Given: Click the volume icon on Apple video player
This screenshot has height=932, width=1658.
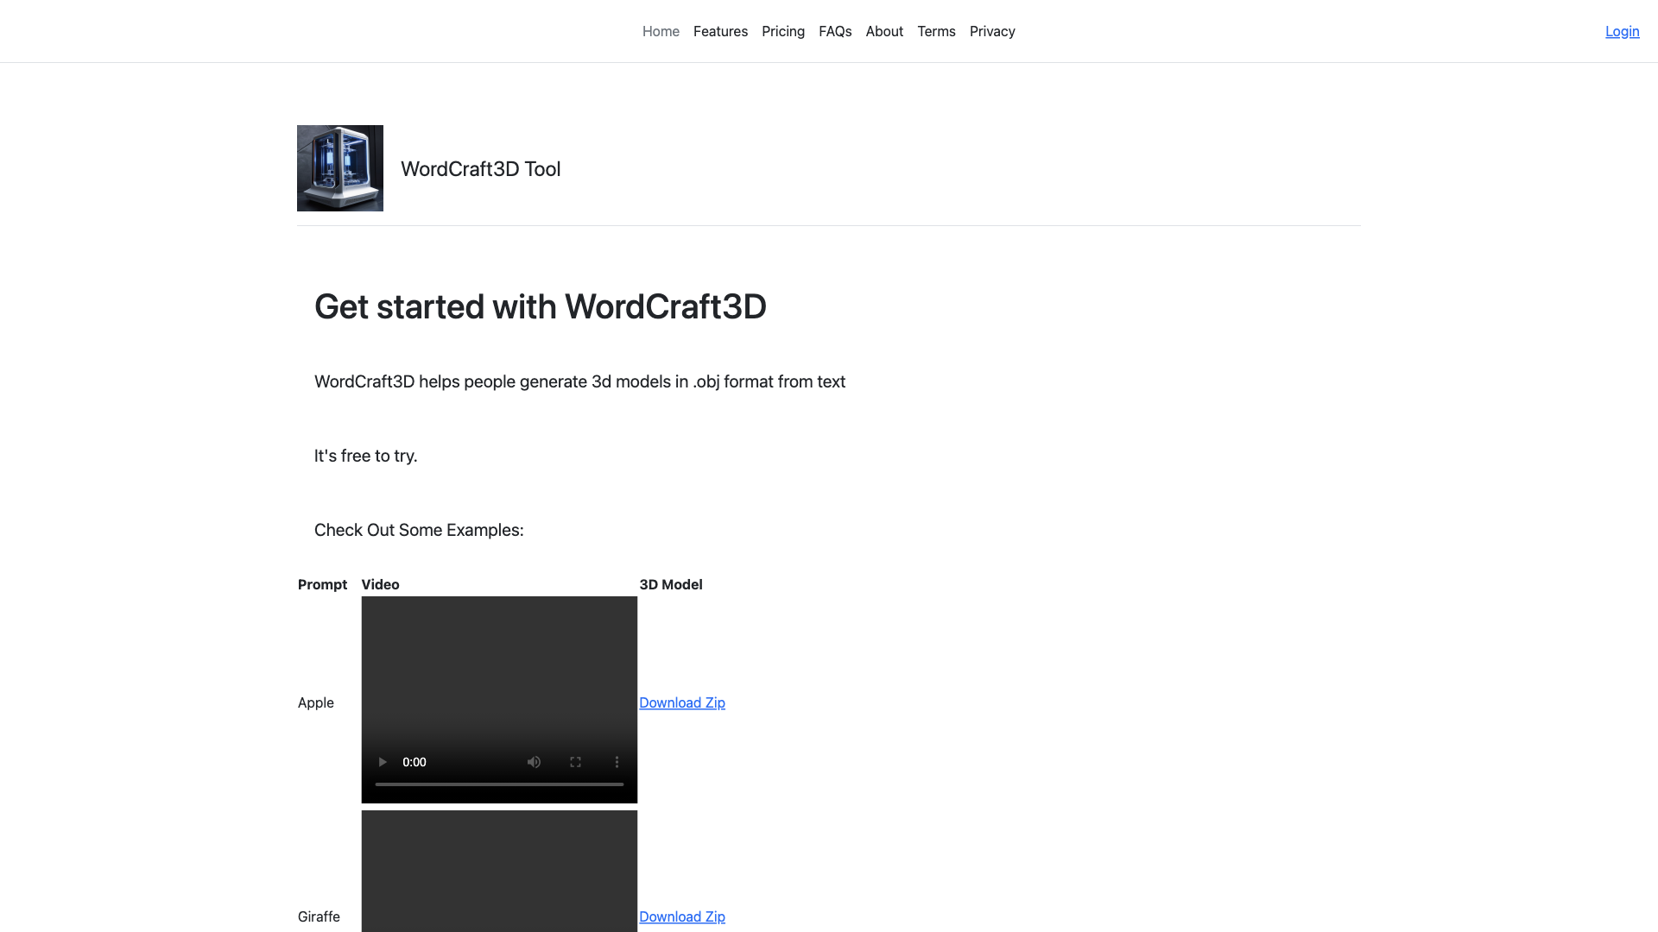Looking at the screenshot, I should pyautogui.click(x=534, y=761).
